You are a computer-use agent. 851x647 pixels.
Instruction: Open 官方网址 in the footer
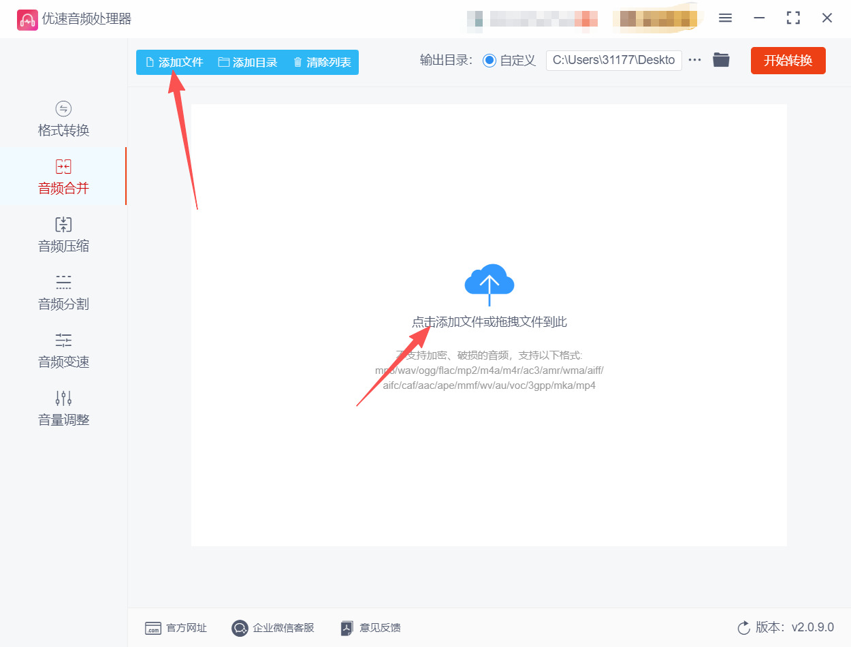coord(176,628)
